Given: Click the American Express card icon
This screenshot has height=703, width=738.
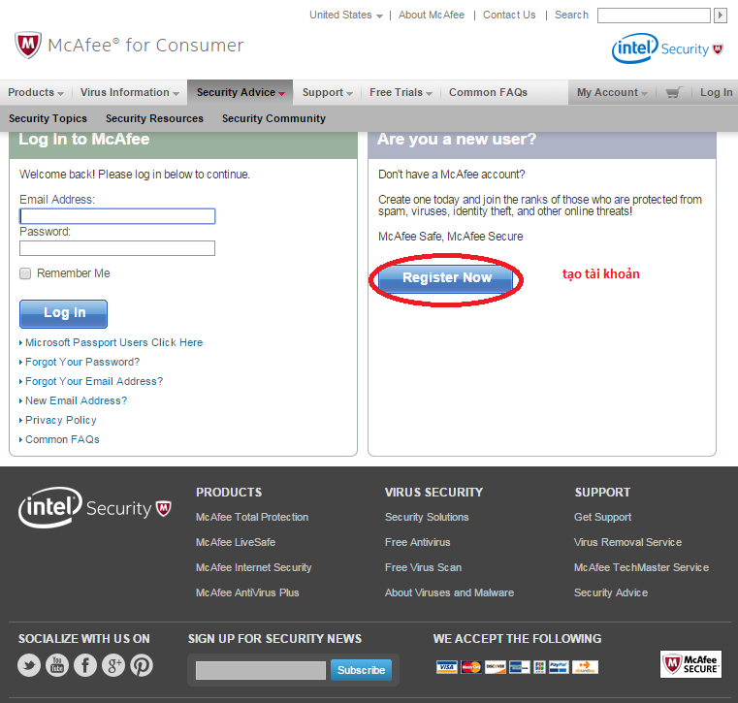Looking at the screenshot, I should coord(520,667).
